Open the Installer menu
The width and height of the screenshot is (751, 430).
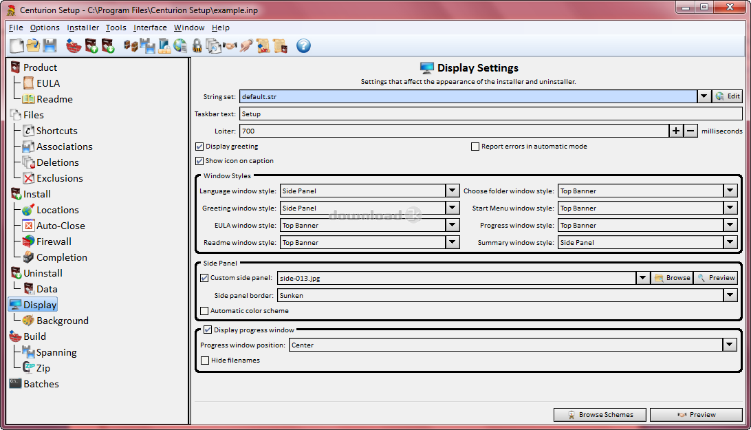coord(83,28)
